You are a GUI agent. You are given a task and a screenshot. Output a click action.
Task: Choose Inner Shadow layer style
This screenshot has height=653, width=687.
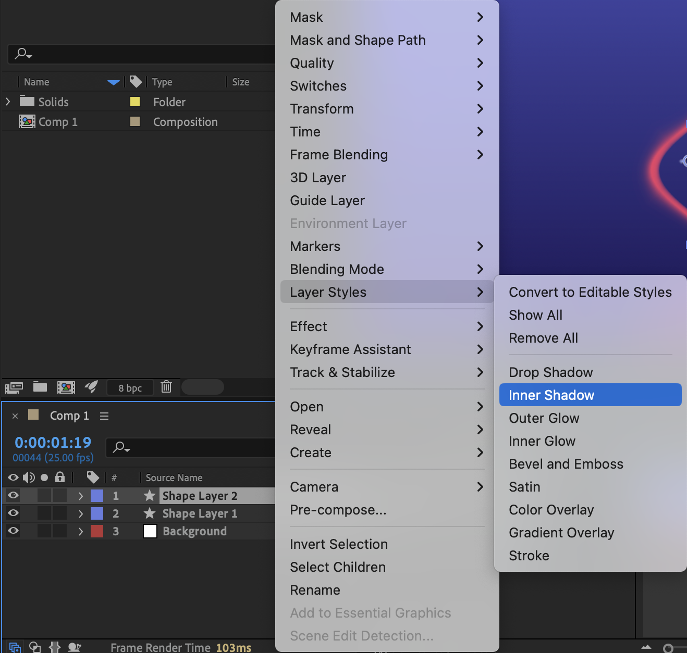coord(591,395)
